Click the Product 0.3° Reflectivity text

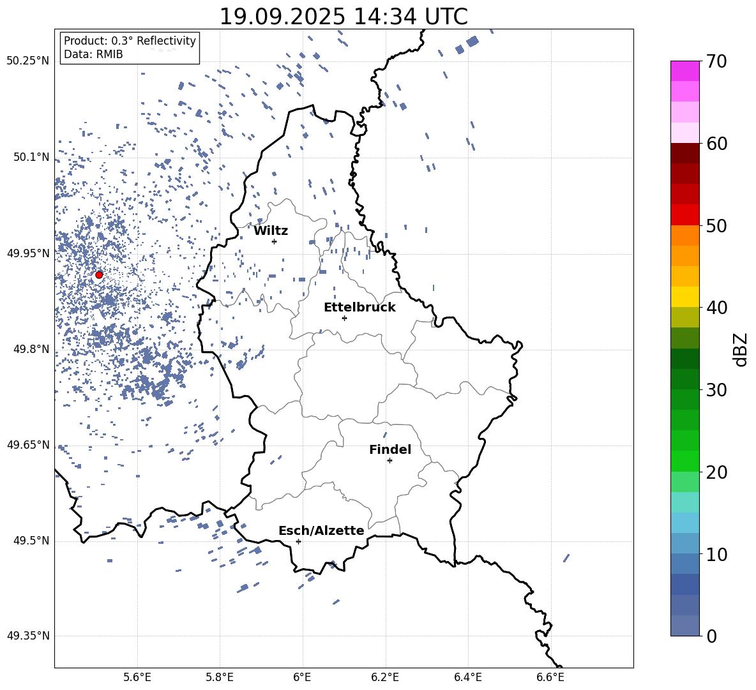tap(130, 41)
